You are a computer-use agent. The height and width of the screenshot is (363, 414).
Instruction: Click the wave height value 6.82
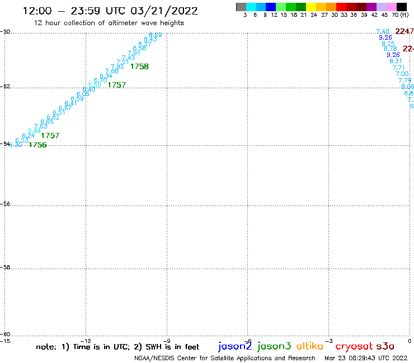pos(53,117)
